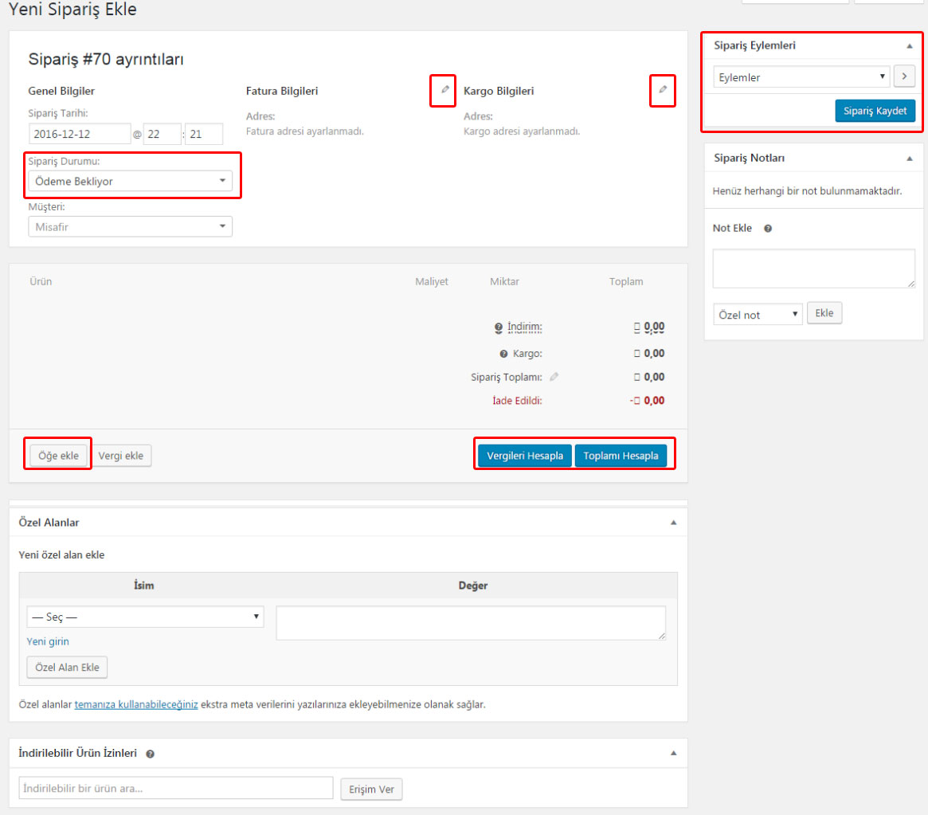Click the Miktar column header
This screenshot has height=815, width=928.
coord(504,282)
